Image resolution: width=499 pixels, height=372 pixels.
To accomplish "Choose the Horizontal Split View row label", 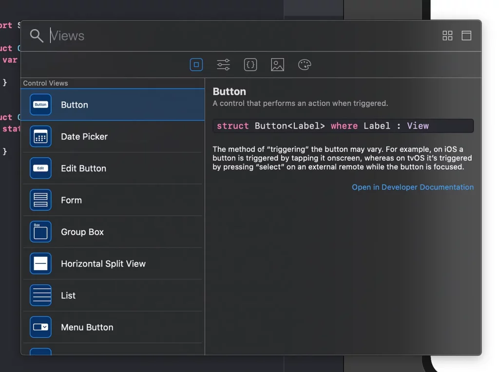I will tap(103, 264).
